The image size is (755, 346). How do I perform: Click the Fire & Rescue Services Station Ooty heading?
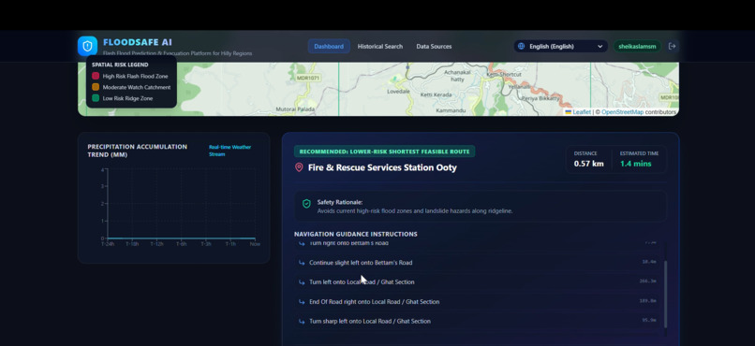[x=382, y=167]
